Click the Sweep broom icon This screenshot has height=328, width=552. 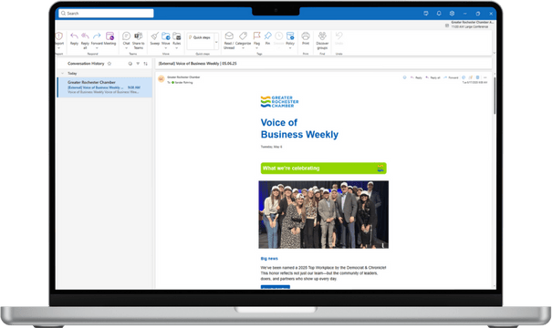click(155, 36)
